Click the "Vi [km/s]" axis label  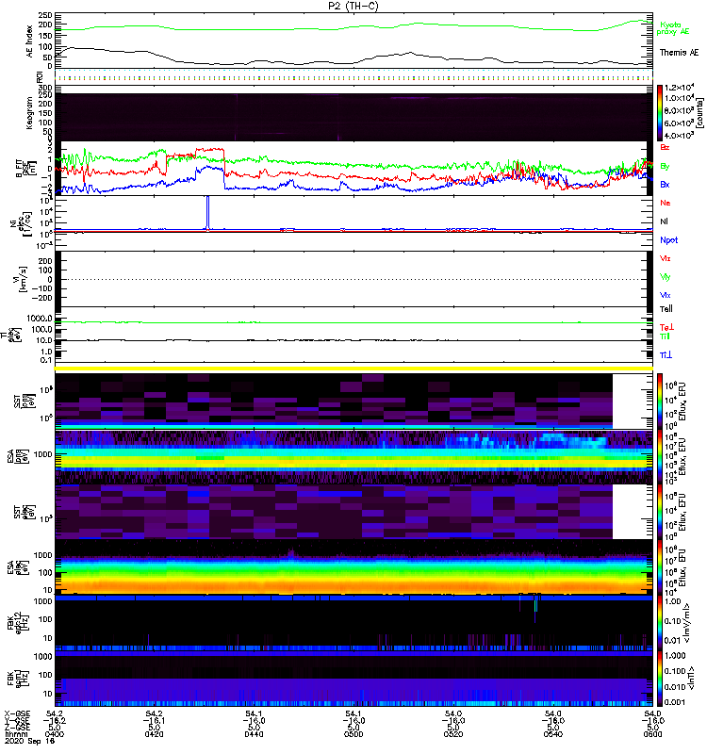coord(22,279)
